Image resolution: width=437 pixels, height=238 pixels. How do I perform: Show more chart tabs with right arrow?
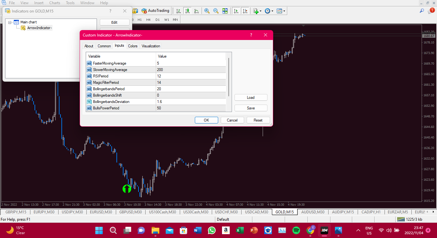(434, 212)
